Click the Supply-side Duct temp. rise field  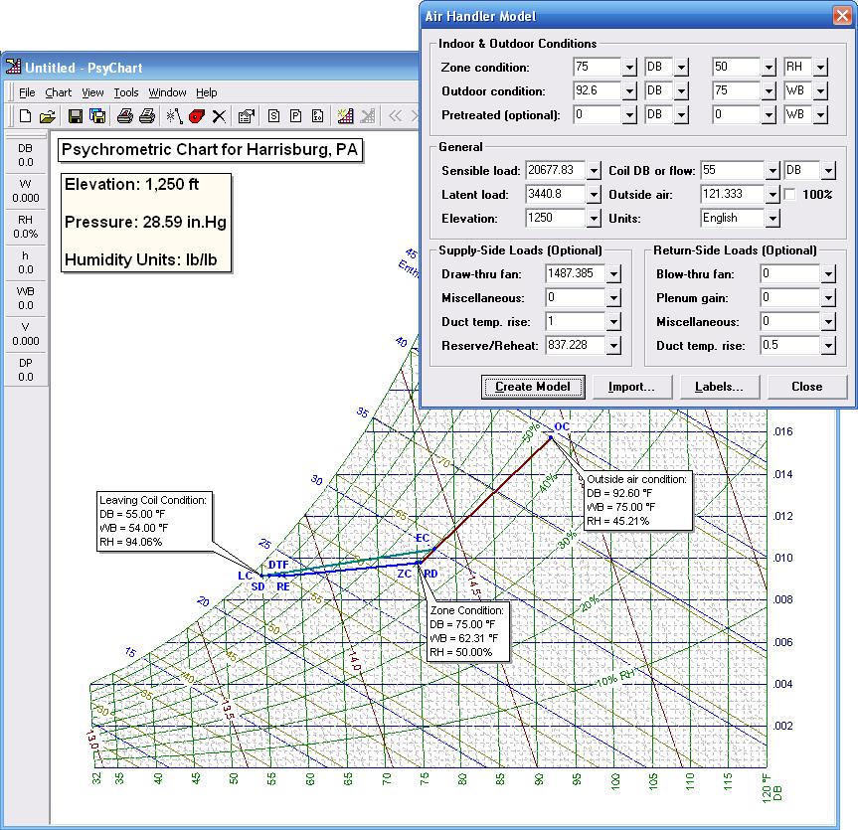pyautogui.click(x=577, y=321)
